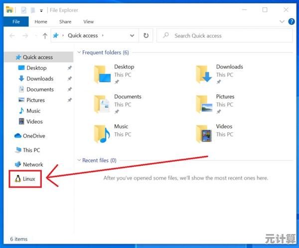The height and width of the screenshot is (248, 299).
Task: Open the Linux penguin icon in sidebar
Action: pyautogui.click(x=18, y=179)
